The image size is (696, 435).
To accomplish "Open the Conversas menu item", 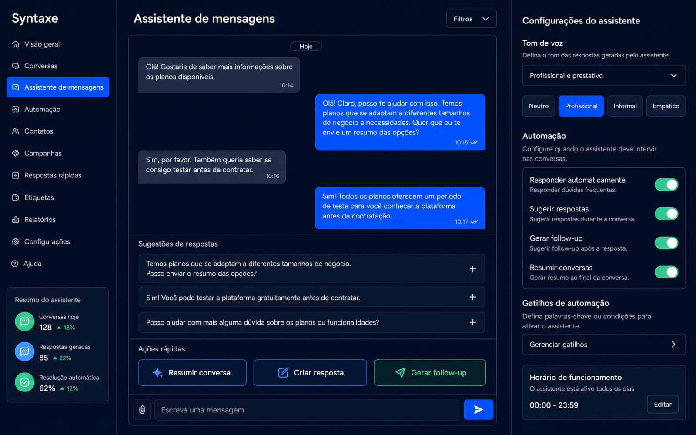I will point(58,66).
